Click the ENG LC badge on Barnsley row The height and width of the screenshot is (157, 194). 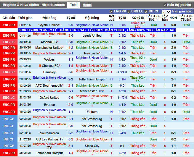(x=9, y=72)
